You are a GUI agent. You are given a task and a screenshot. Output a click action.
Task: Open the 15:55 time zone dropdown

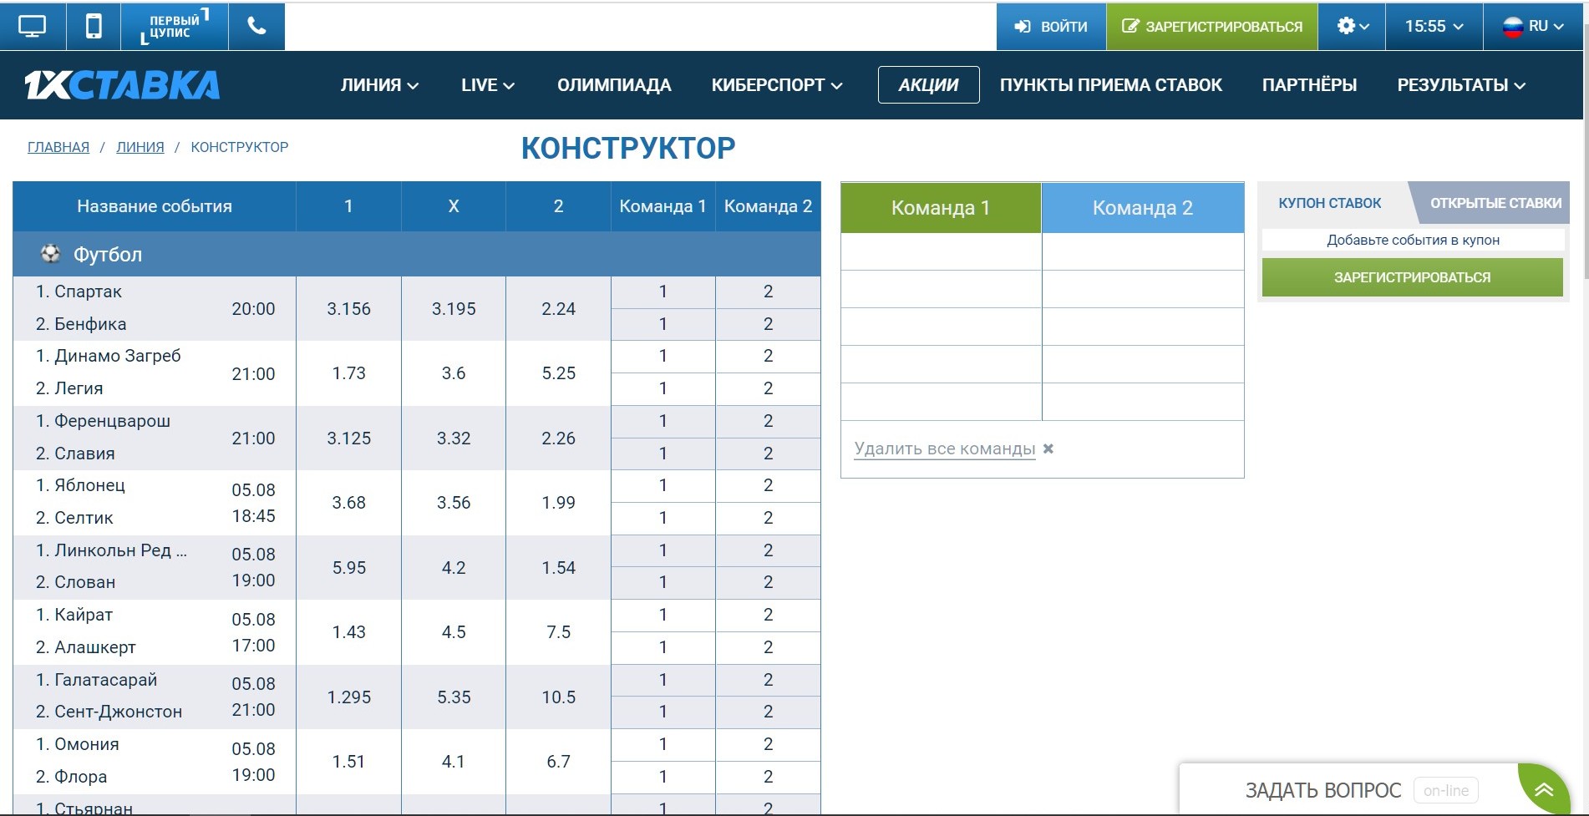pyautogui.click(x=1434, y=27)
